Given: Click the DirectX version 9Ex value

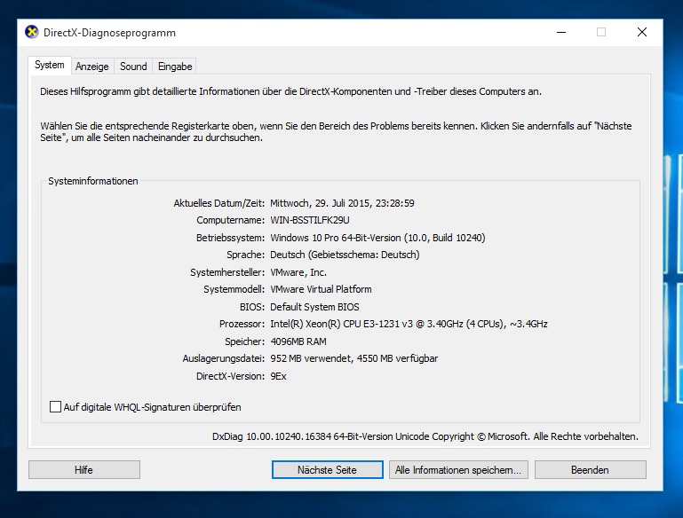Looking at the screenshot, I should [278, 376].
